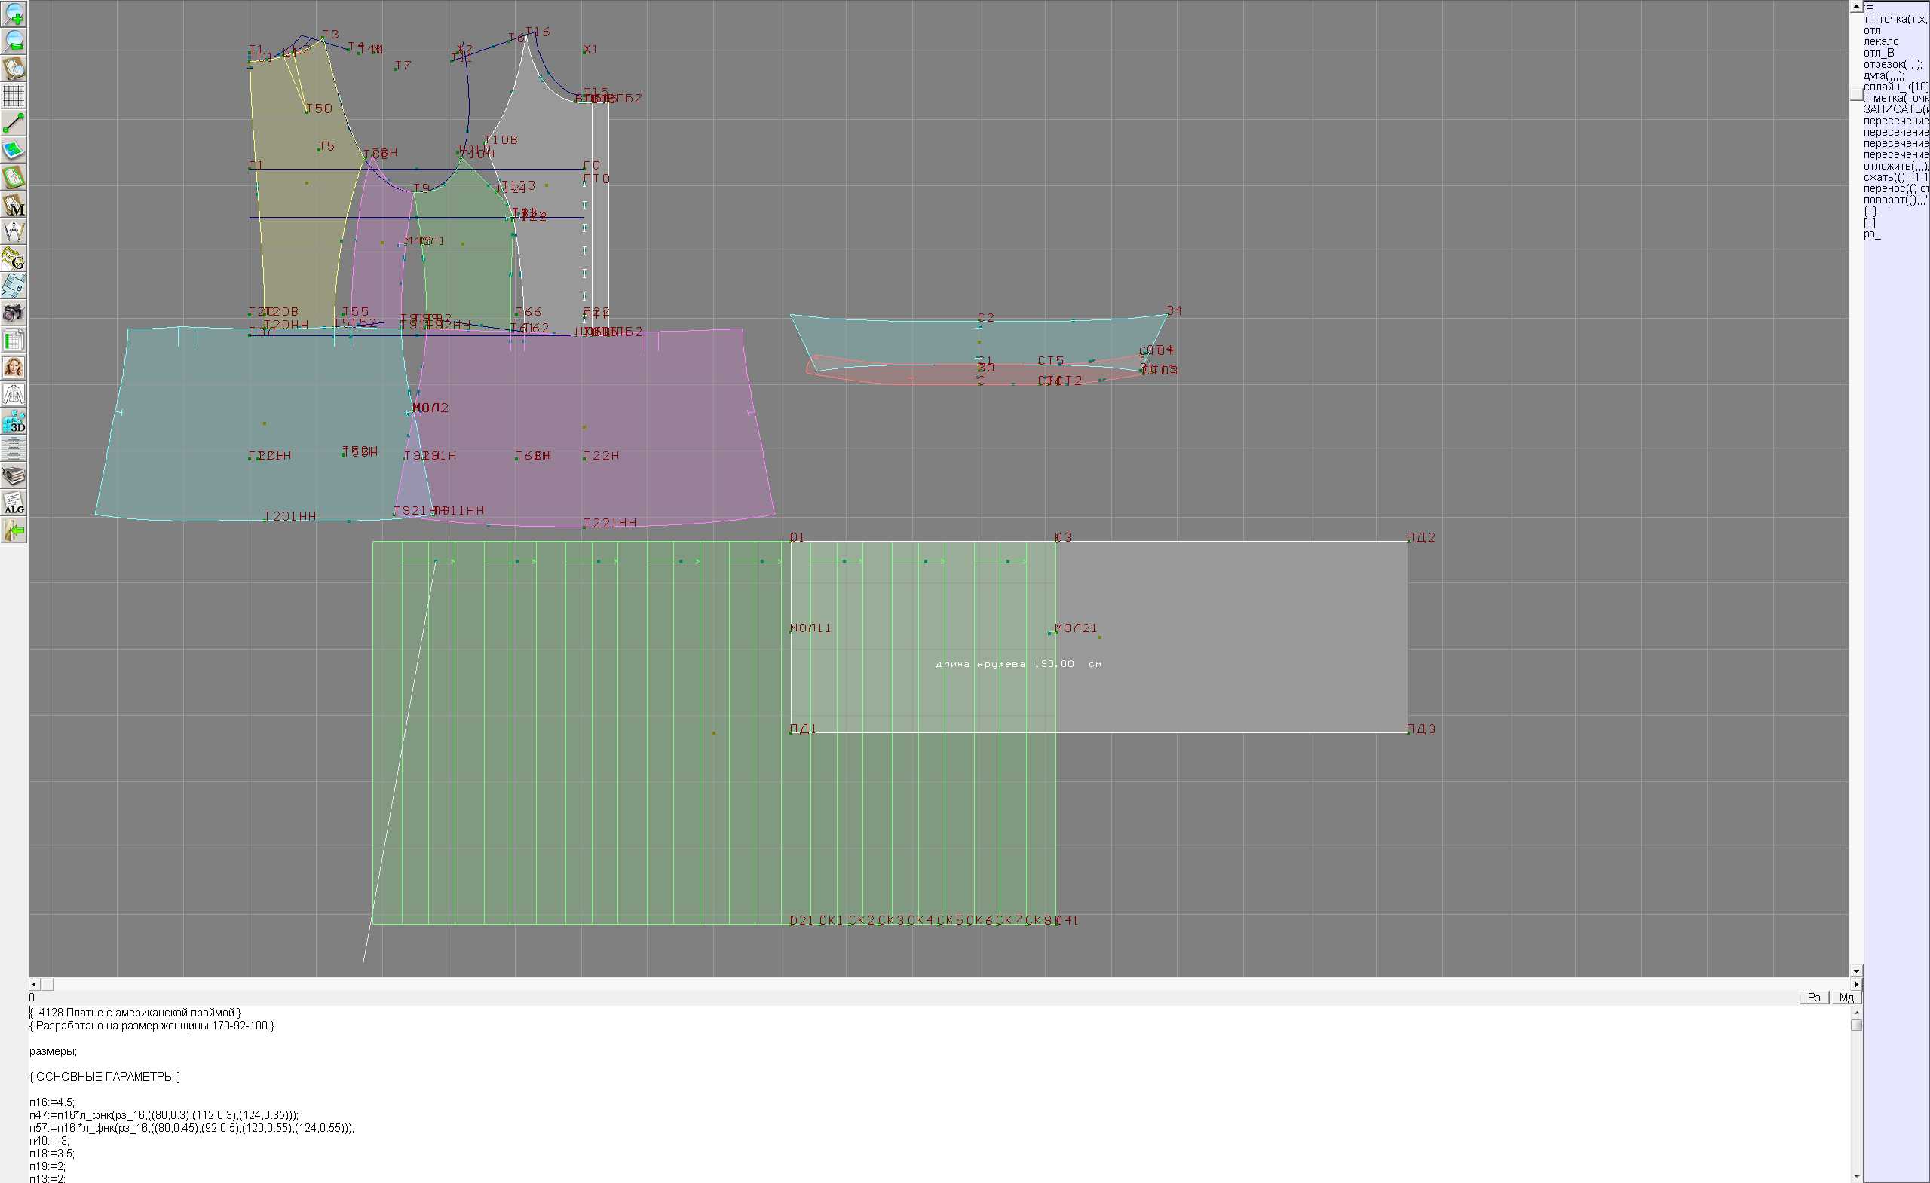Insert the лекало command from the list

[x=1882, y=41]
